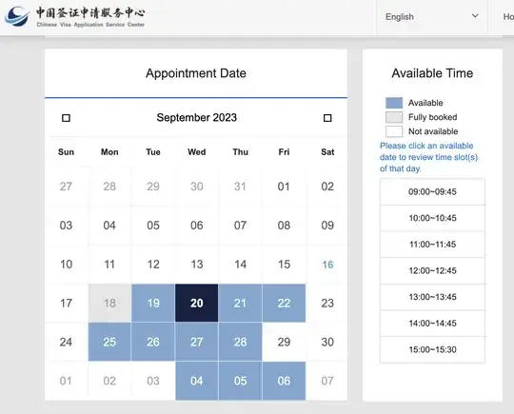Choose September 25 on the calendar

tap(109, 342)
